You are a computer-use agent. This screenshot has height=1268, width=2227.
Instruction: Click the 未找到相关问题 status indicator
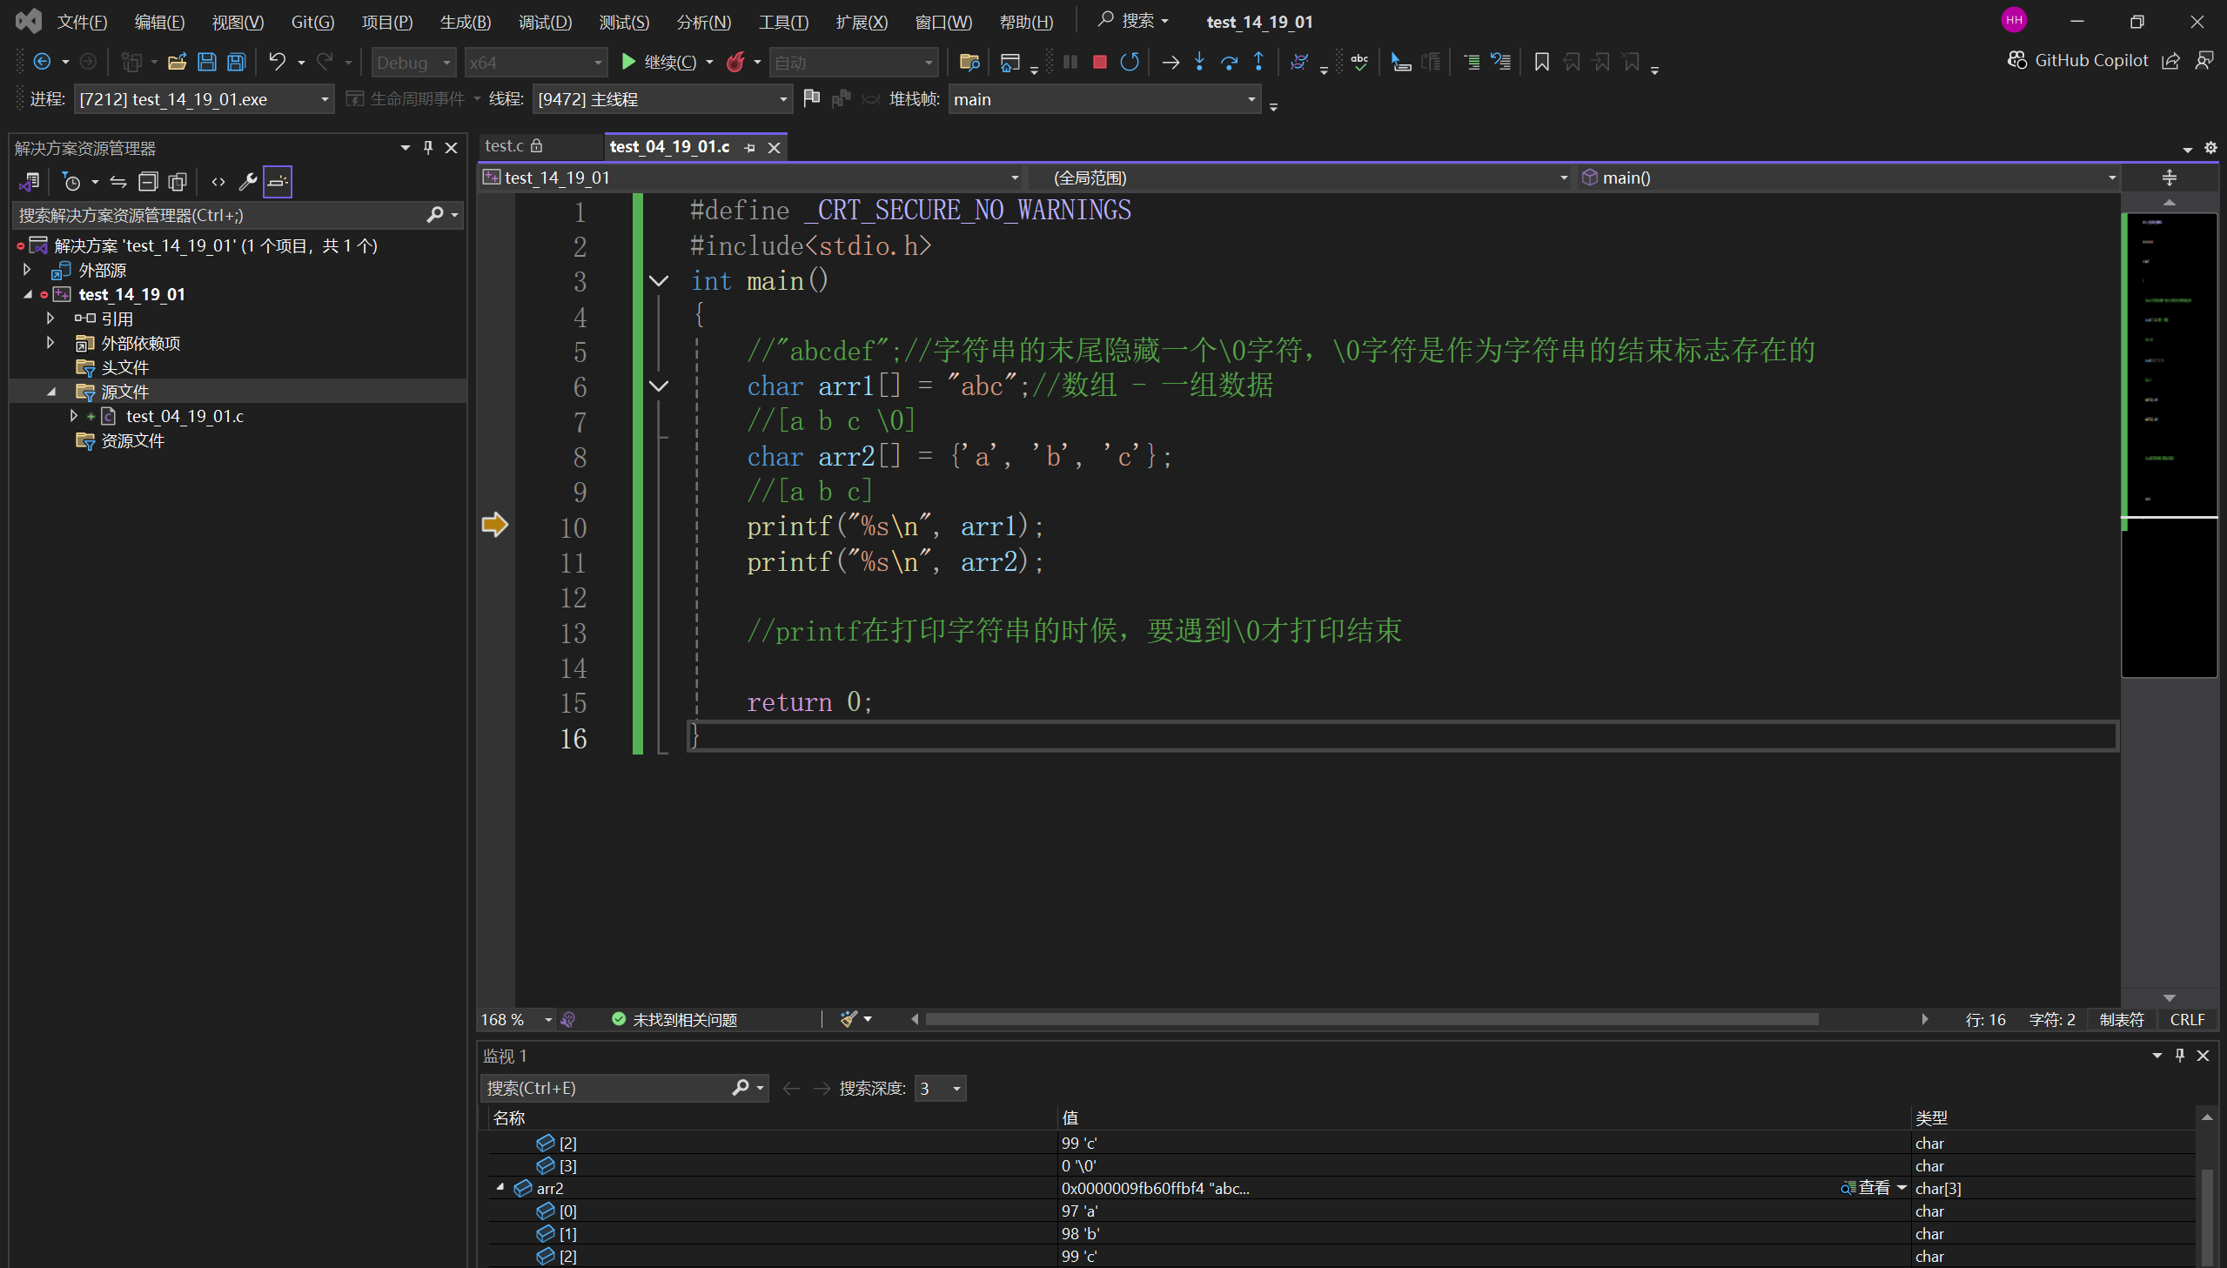click(x=674, y=1020)
